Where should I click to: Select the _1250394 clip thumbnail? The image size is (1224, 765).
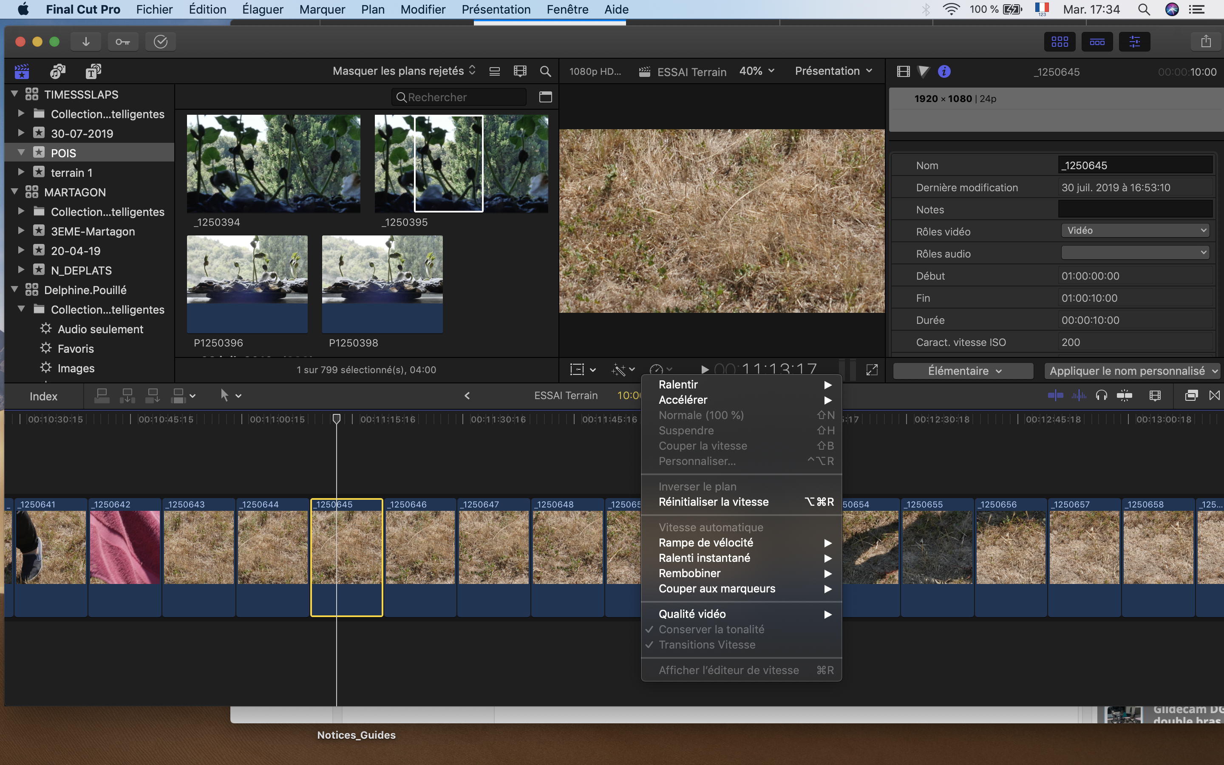coord(273,164)
